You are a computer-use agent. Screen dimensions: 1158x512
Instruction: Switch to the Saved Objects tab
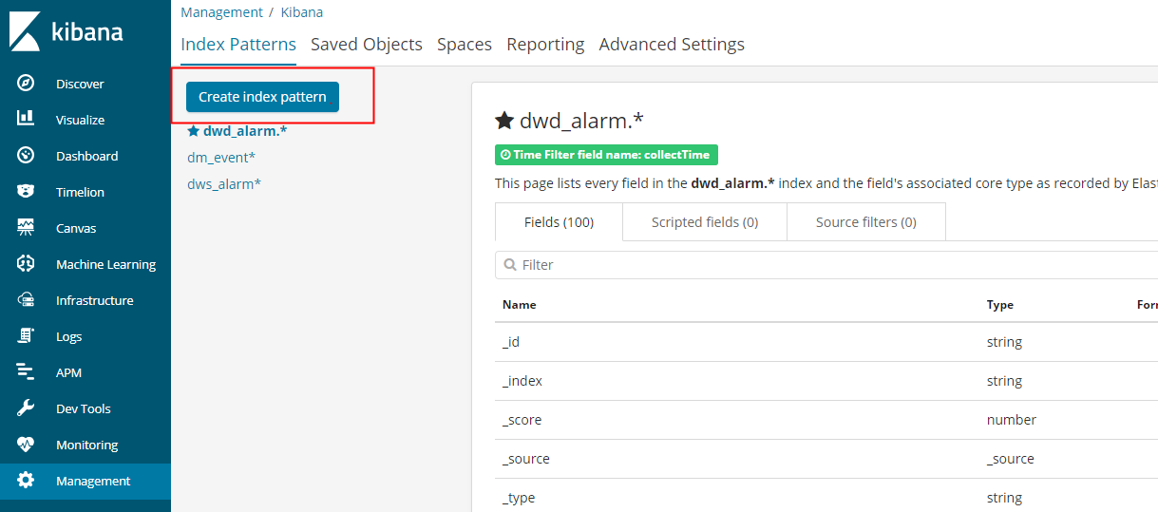click(366, 45)
